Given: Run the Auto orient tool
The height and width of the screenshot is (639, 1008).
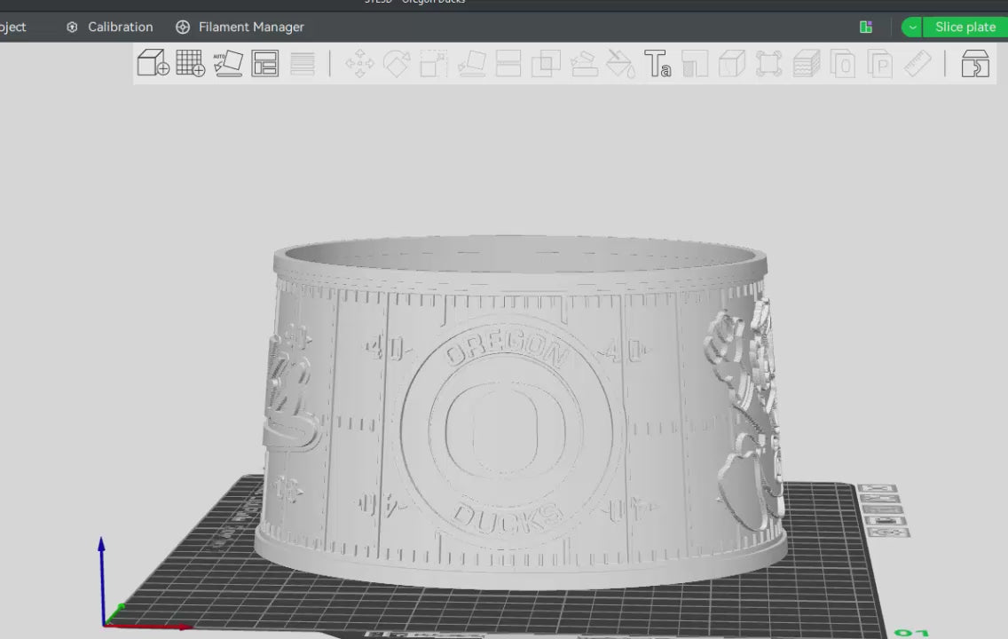Looking at the screenshot, I should 227,64.
